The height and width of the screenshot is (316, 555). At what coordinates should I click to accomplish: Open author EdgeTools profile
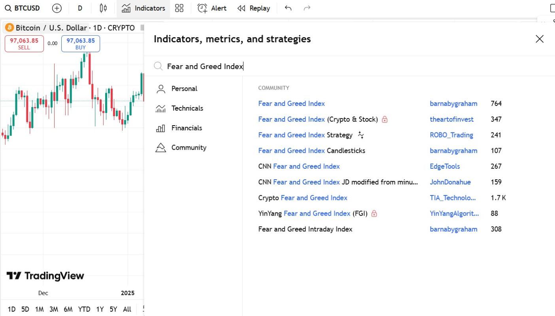(x=445, y=166)
